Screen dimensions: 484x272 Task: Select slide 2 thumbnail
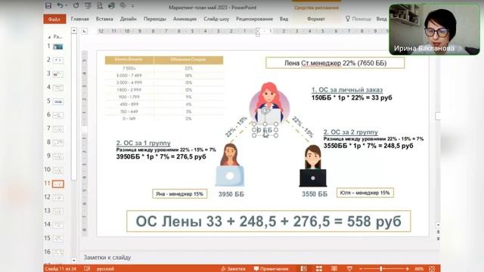pos(57,60)
